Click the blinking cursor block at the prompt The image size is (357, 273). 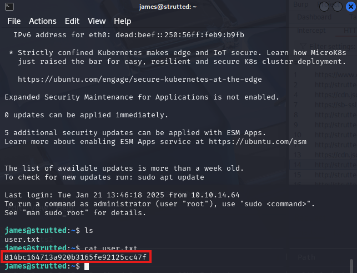point(87,266)
